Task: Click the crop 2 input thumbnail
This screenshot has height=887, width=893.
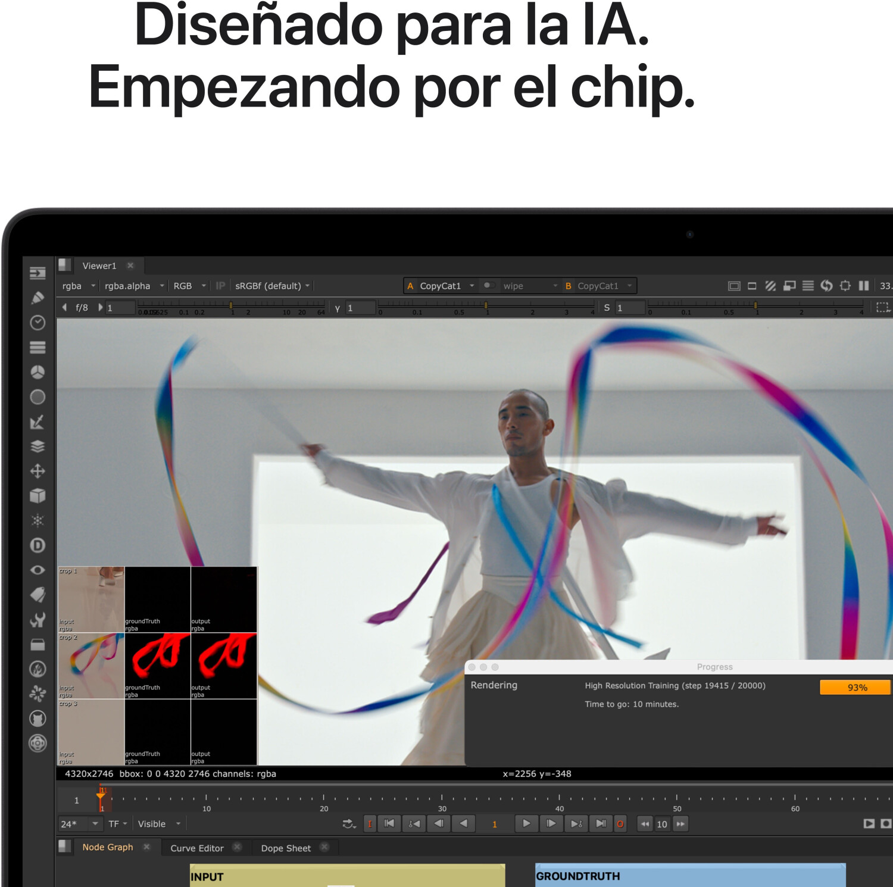Action: [x=91, y=666]
